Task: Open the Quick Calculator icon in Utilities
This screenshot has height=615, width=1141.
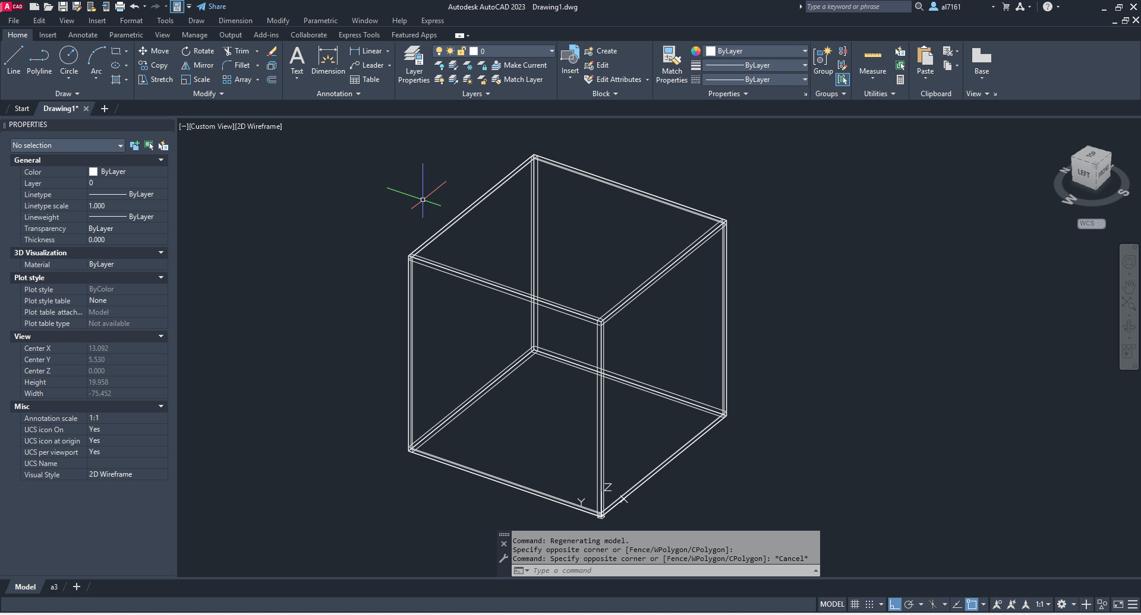Action: pyautogui.click(x=900, y=80)
